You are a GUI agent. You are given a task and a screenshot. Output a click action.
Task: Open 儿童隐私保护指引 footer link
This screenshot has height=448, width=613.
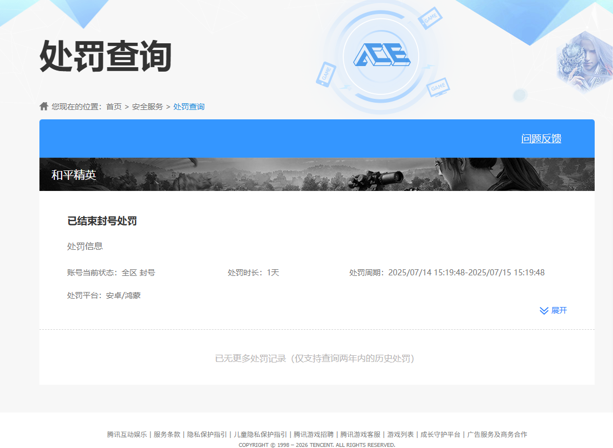pos(260,434)
